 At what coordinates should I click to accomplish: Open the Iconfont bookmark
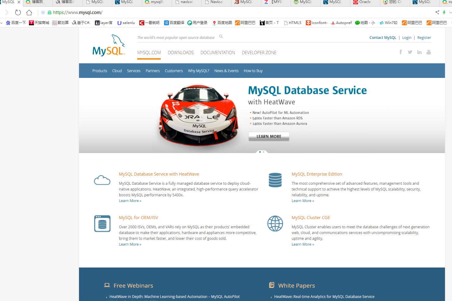coord(317,23)
